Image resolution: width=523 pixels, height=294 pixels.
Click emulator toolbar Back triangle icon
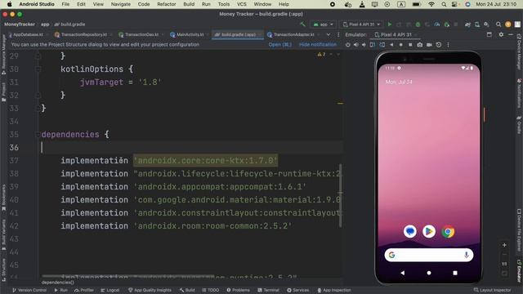tap(391, 45)
